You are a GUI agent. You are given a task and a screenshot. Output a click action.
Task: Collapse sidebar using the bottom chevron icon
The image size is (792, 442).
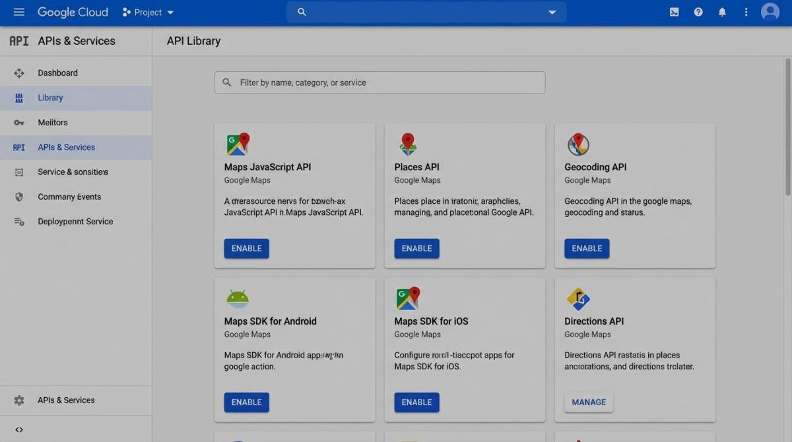click(19, 429)
